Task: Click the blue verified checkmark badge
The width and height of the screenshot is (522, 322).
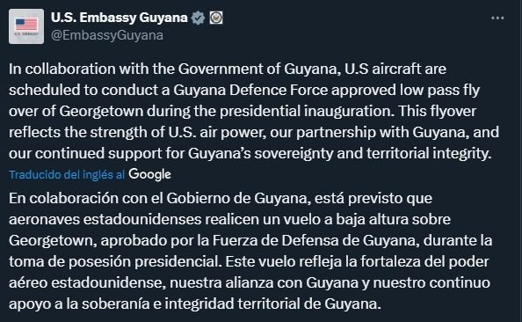Action: [x=198, y=18]
